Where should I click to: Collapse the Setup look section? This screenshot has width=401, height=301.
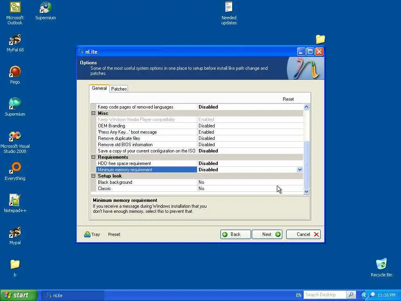click(x=93, y=176)
